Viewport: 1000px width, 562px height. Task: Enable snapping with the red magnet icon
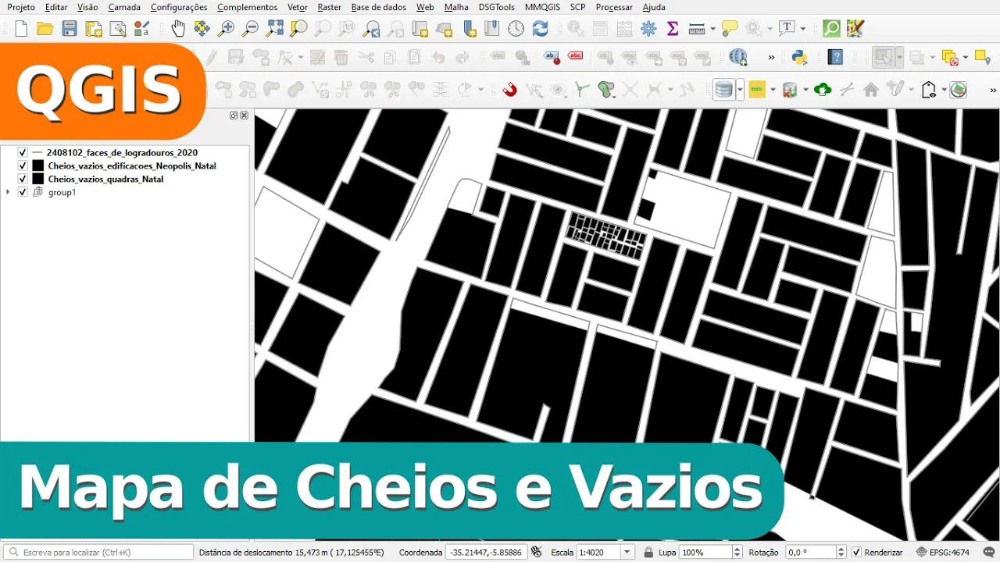509,90
